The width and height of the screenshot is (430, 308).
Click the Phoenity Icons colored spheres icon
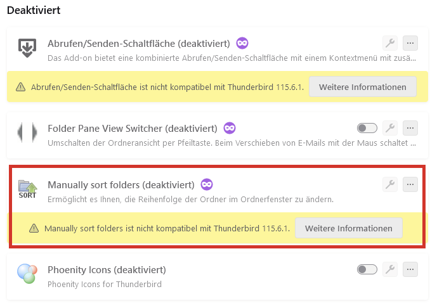coord(27,274)
